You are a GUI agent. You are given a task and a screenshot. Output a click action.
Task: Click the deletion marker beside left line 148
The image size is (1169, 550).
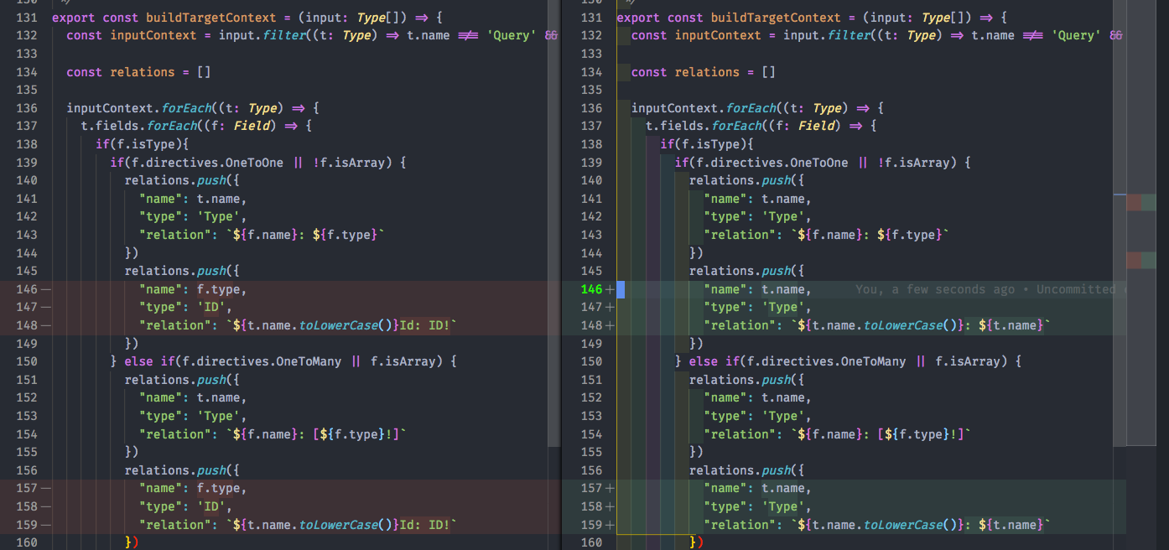[x=47, y=325]
